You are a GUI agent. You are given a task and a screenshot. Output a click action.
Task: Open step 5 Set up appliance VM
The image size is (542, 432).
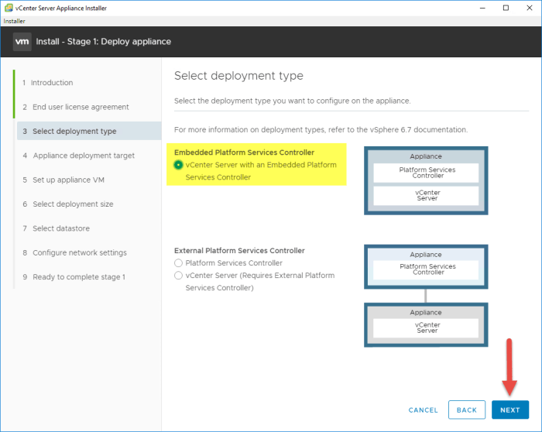tap(63, 180)
